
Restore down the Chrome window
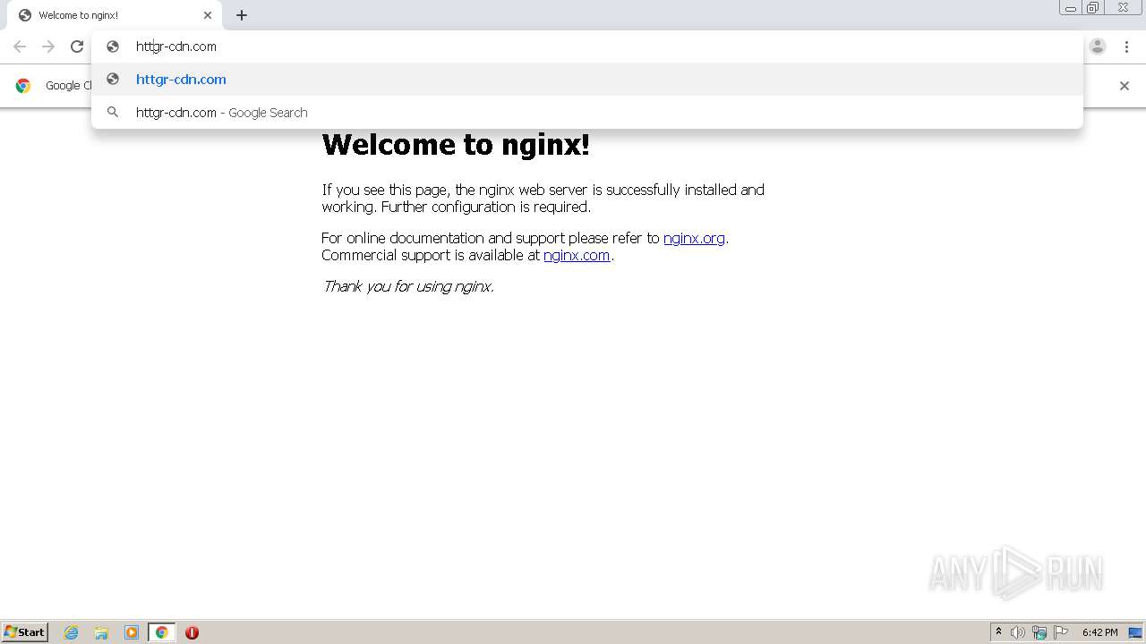click(1093, 8)
